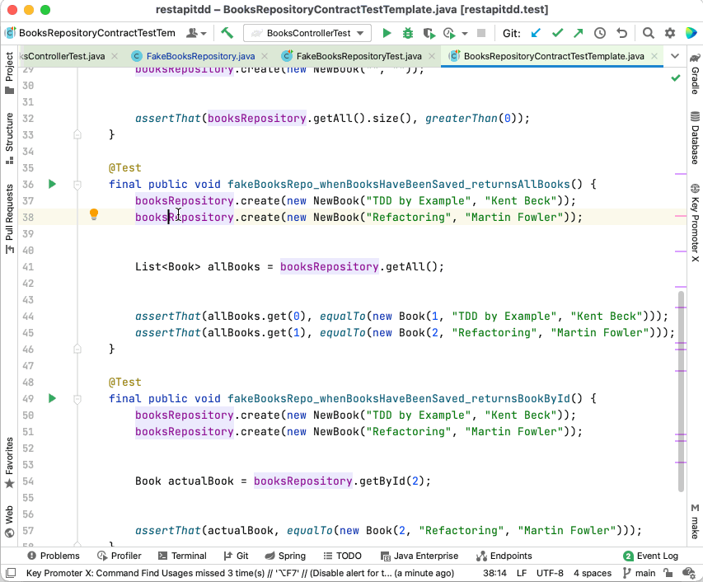Collapse method fold marker at line 36
The height and width of the screenshot is (582, 703).
(x=77, y=185)
